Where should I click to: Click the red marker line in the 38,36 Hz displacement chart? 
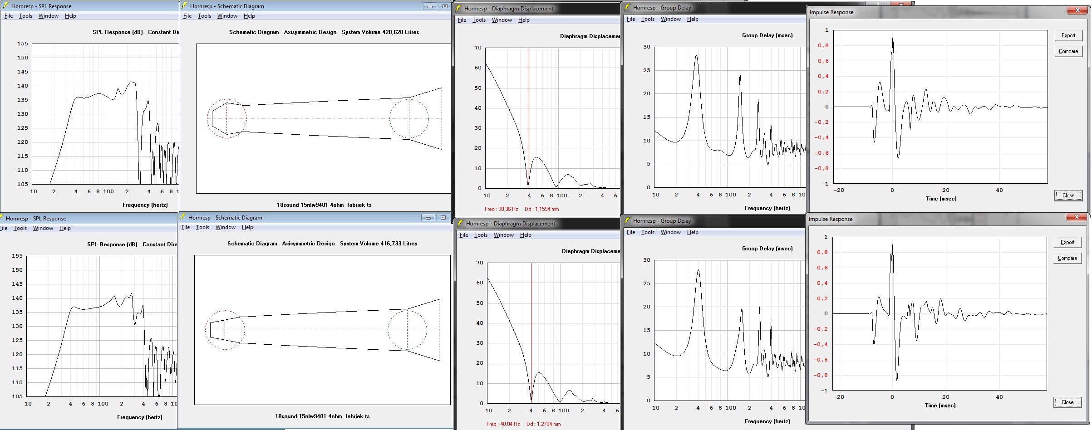pyautogui.click(x=528, y=118)
